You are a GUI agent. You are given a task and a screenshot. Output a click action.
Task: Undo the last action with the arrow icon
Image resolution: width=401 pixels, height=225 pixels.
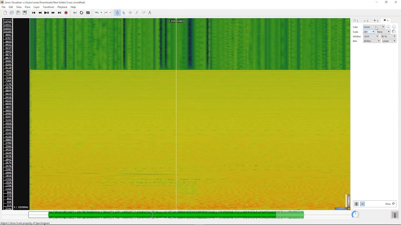(97, 13)
